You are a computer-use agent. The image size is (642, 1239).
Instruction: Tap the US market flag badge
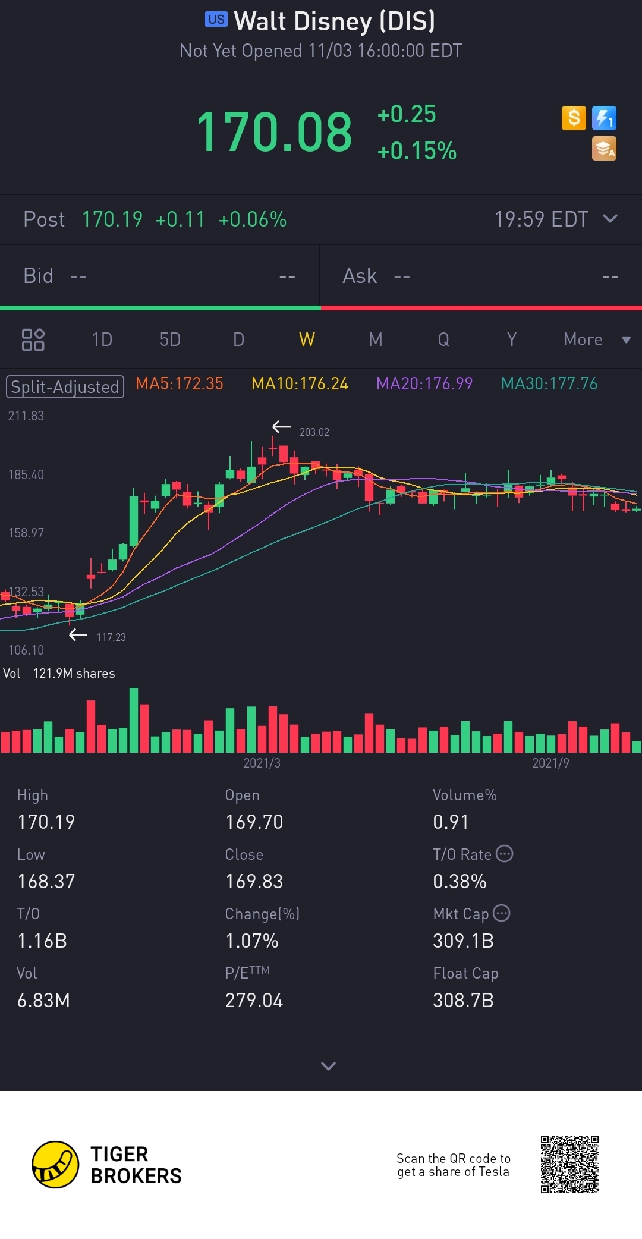point(216,20)
